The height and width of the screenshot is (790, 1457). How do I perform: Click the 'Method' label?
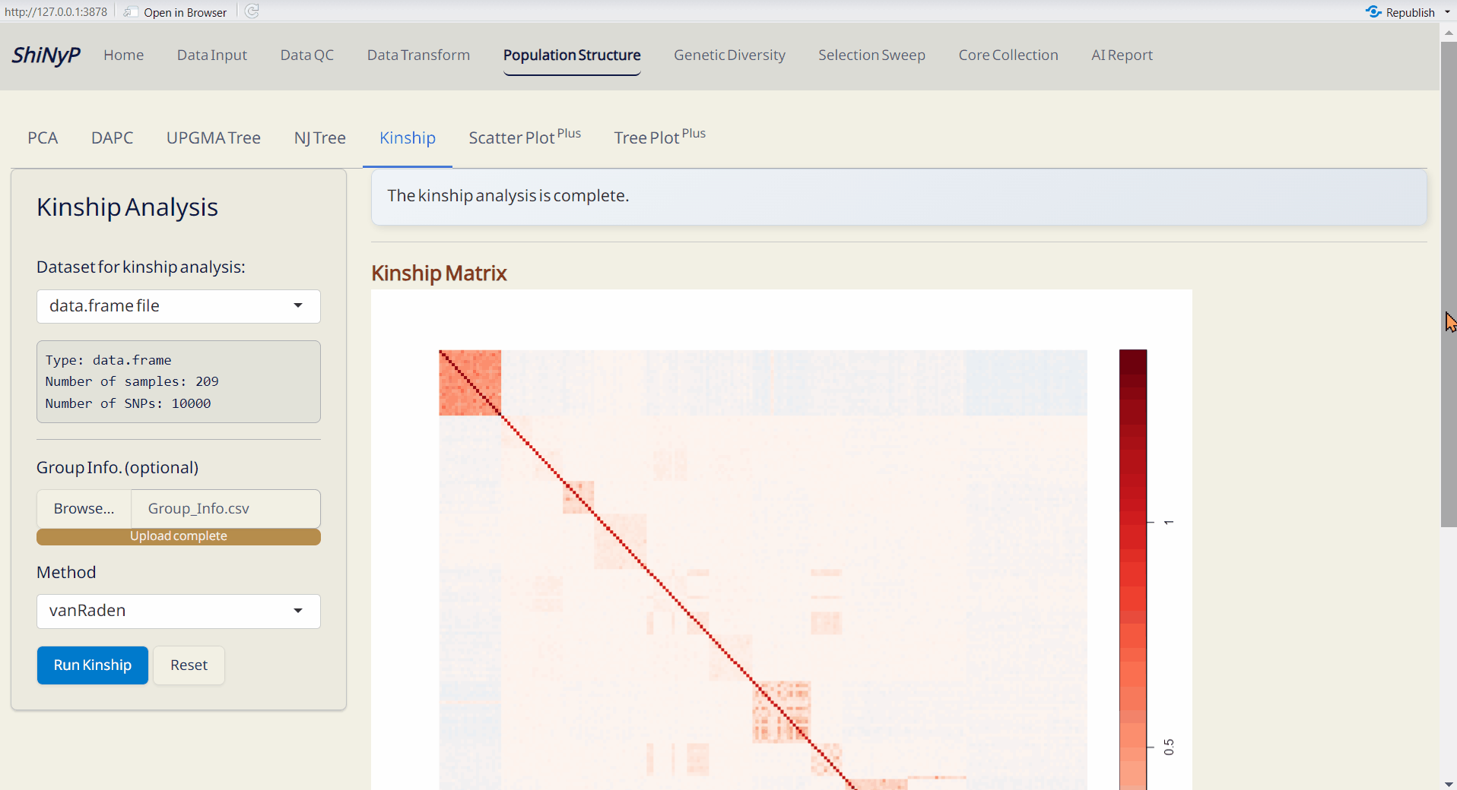[66, 573]
